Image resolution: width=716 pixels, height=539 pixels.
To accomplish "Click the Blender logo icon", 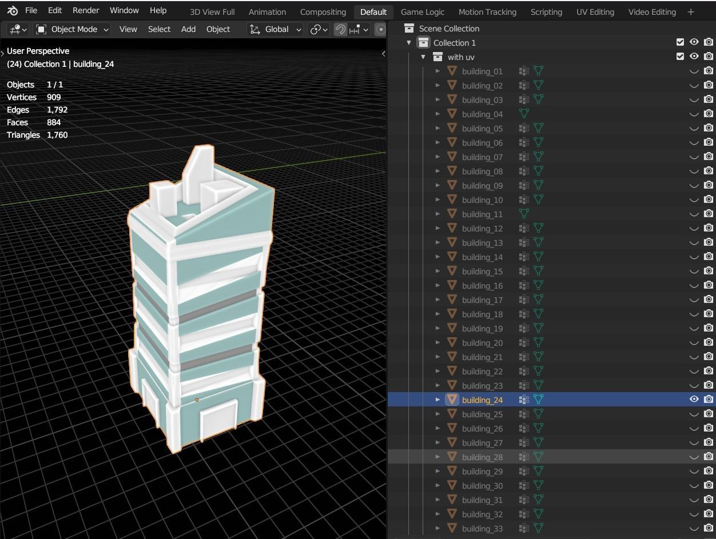I will 13,10.
